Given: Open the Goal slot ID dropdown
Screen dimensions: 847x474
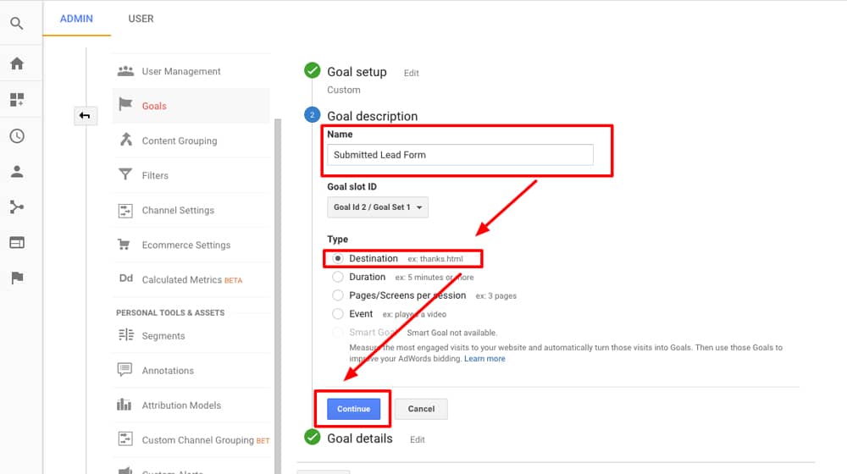Looking at the screenshot, I should click(378, 207).
